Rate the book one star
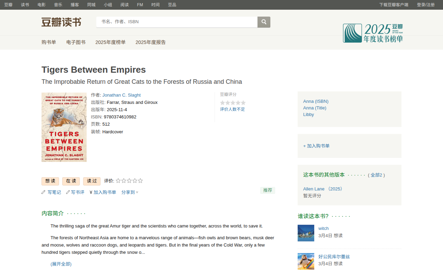Image resolution: width=443 pixels, height=277 pixels. coord(118,181)
